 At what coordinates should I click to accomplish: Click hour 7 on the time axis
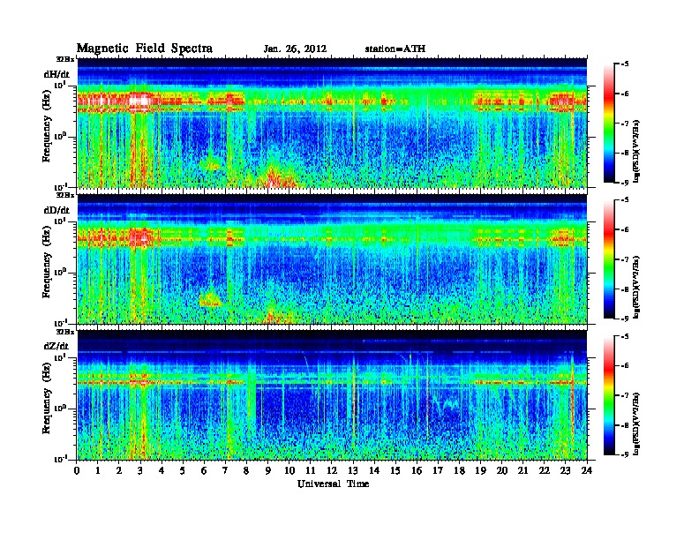(226, 471)
